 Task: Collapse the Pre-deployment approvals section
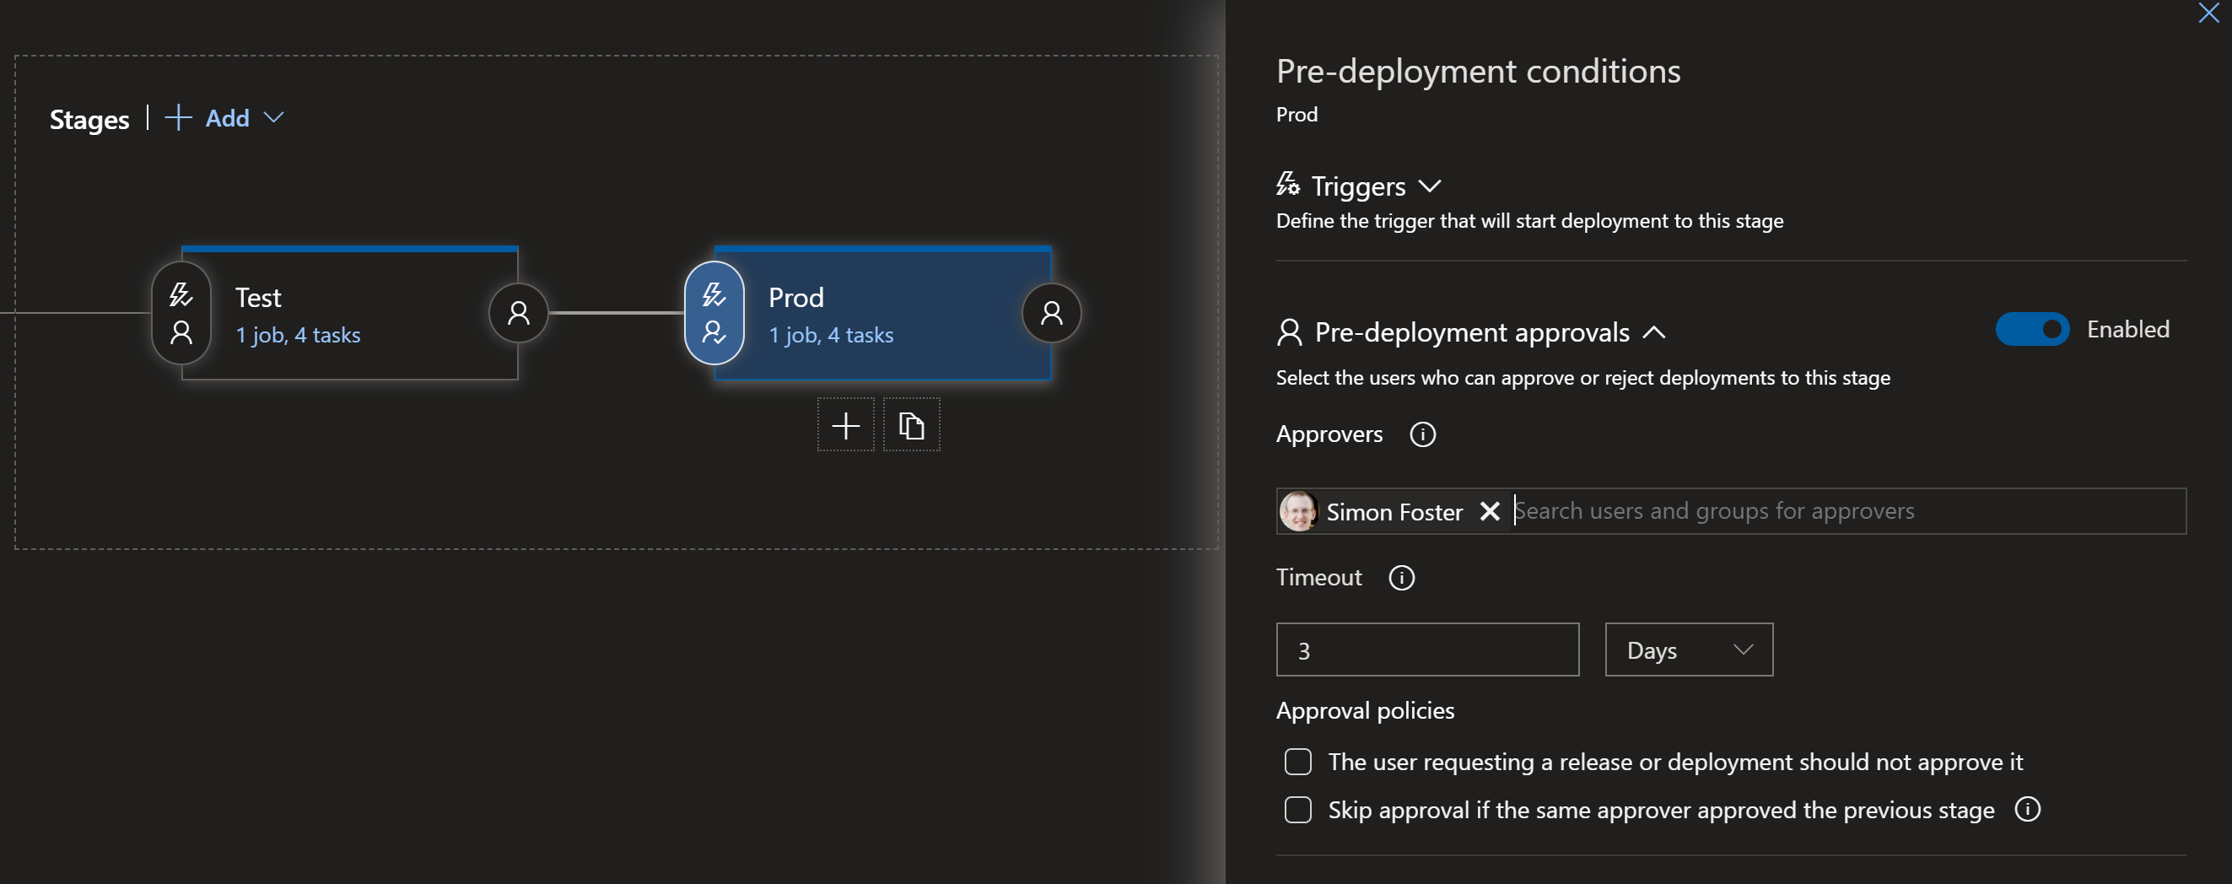pos(1653,333)
